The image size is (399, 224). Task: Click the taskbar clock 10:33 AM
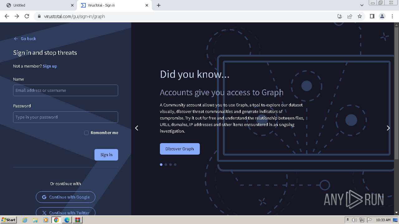383,220
